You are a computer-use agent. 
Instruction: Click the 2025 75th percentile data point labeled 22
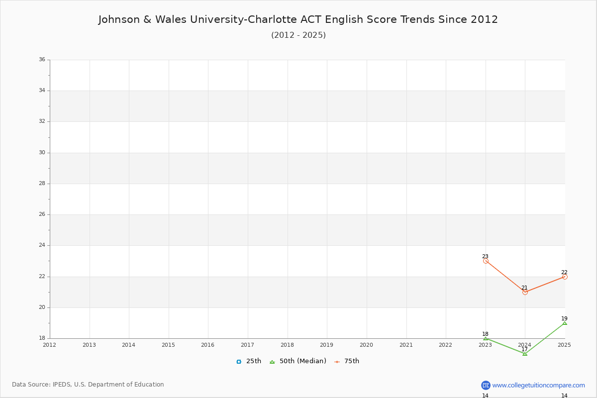click(x=565, y=277)
